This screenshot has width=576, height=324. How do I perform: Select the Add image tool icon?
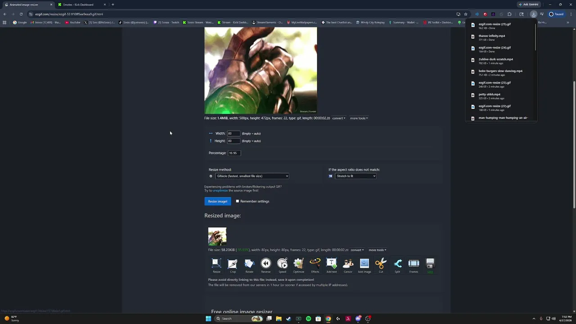click(364, 265)
